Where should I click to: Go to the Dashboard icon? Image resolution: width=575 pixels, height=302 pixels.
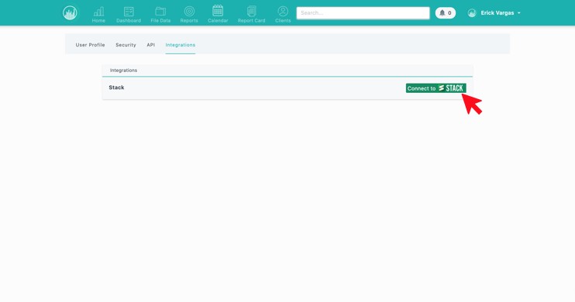pyautogui.click(x=129, y=12)
